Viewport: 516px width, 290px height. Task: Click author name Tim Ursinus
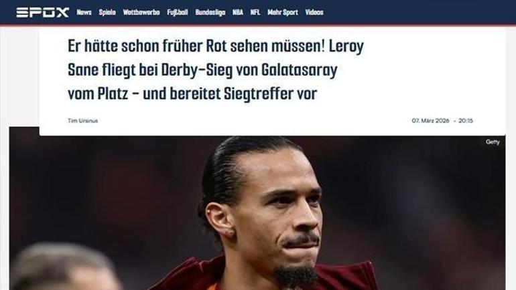(82, 121)
